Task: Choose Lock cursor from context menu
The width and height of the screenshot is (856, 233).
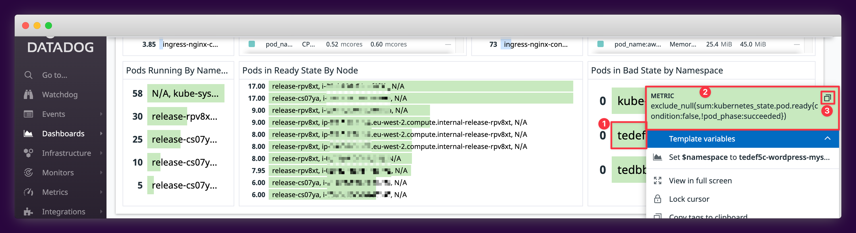Action: (689, 199)
